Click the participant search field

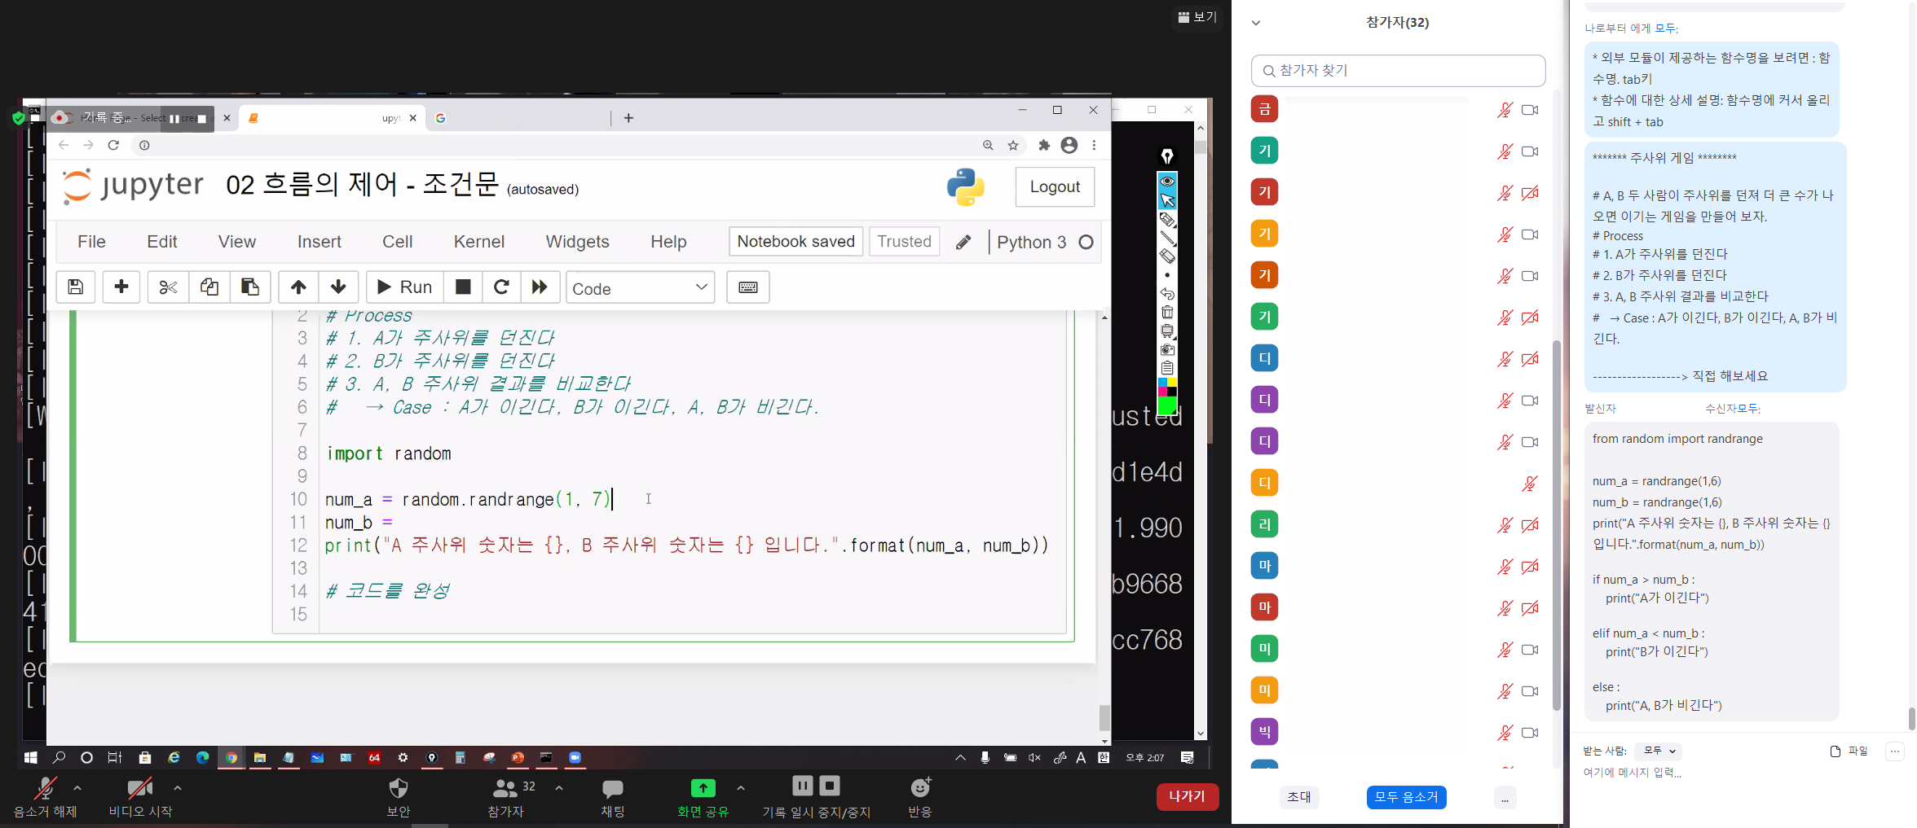coord(1398,71)
